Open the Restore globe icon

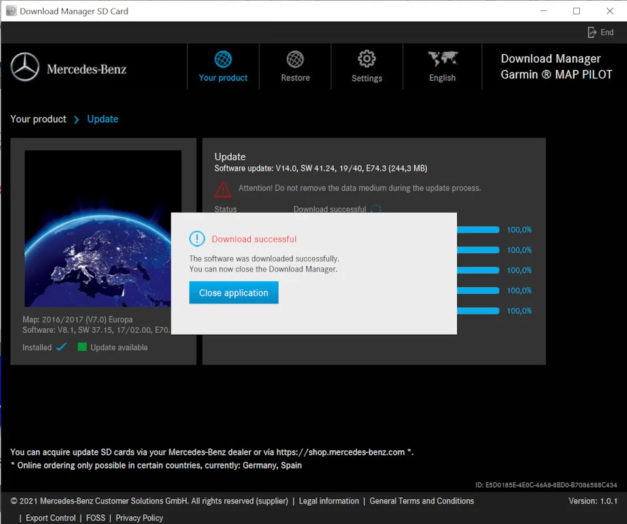(295, 59)
